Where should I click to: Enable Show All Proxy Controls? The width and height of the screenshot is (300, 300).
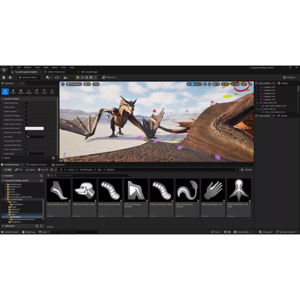tap(26, 120)
